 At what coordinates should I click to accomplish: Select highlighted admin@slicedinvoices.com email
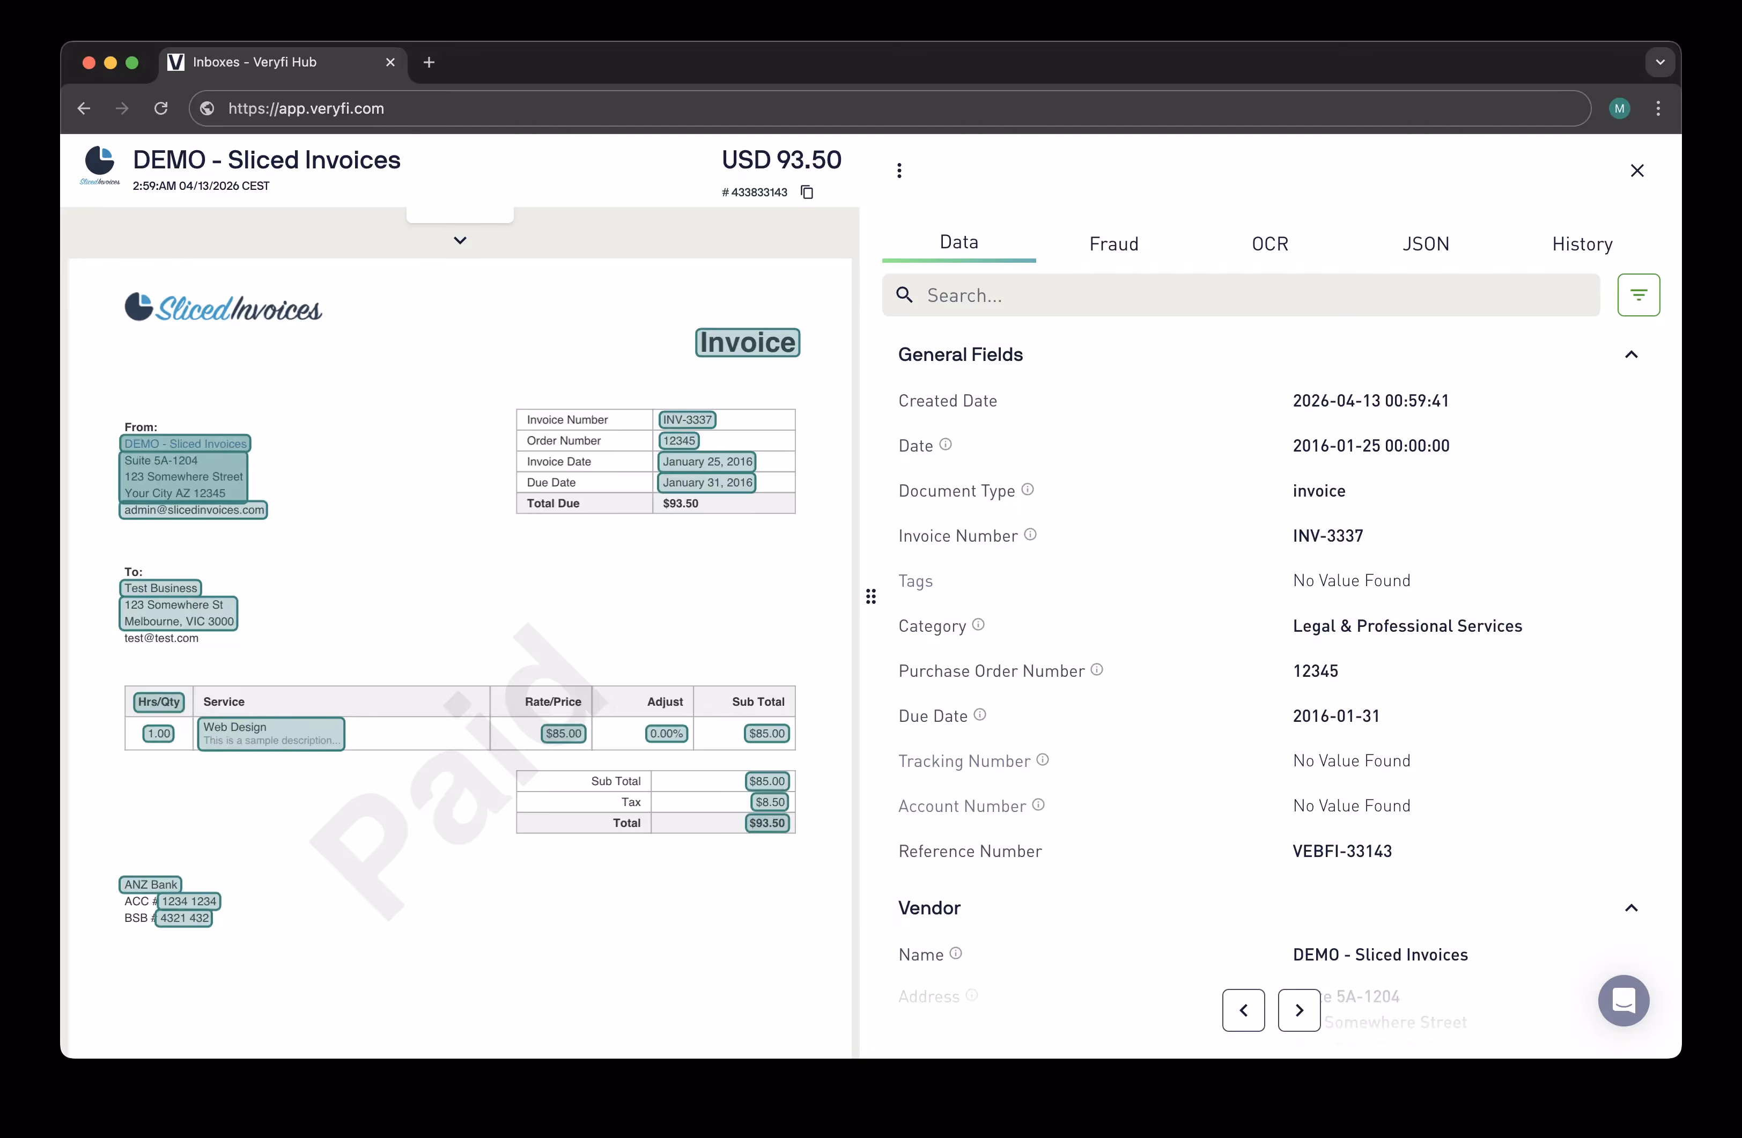pos(193,510)
